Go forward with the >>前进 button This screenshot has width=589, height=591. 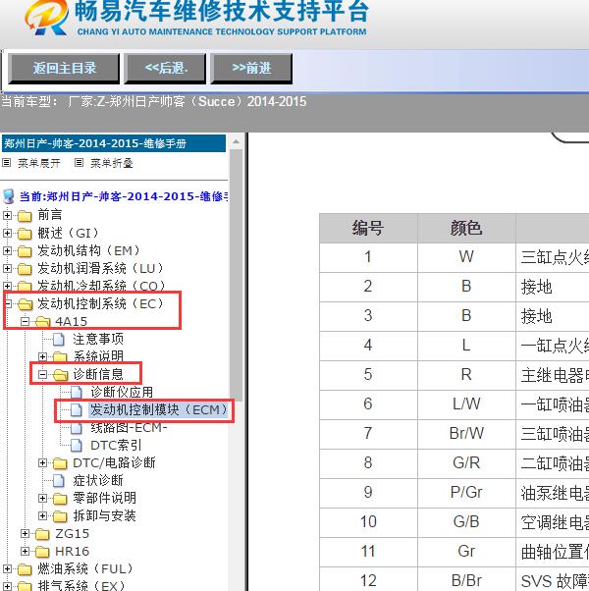[x=251, y=68]
